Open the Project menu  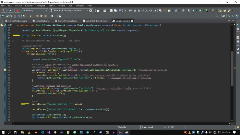62,6
